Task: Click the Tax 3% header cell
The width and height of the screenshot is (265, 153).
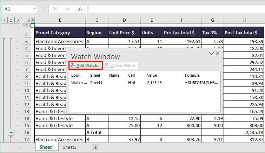Action: coord(212,33)
